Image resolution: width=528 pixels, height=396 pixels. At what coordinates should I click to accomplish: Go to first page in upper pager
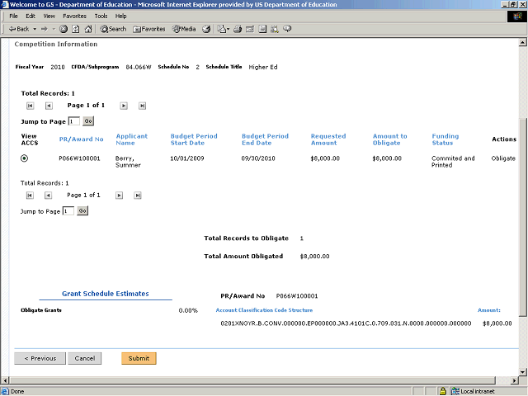point(30,106)
